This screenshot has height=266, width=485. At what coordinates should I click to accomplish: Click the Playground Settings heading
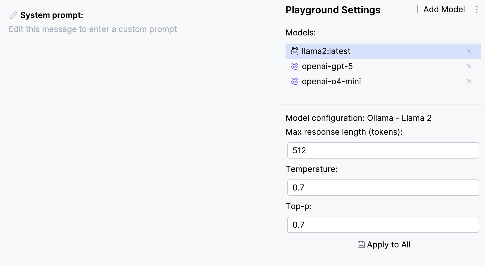pyautogui.click(x=333, y=10)
